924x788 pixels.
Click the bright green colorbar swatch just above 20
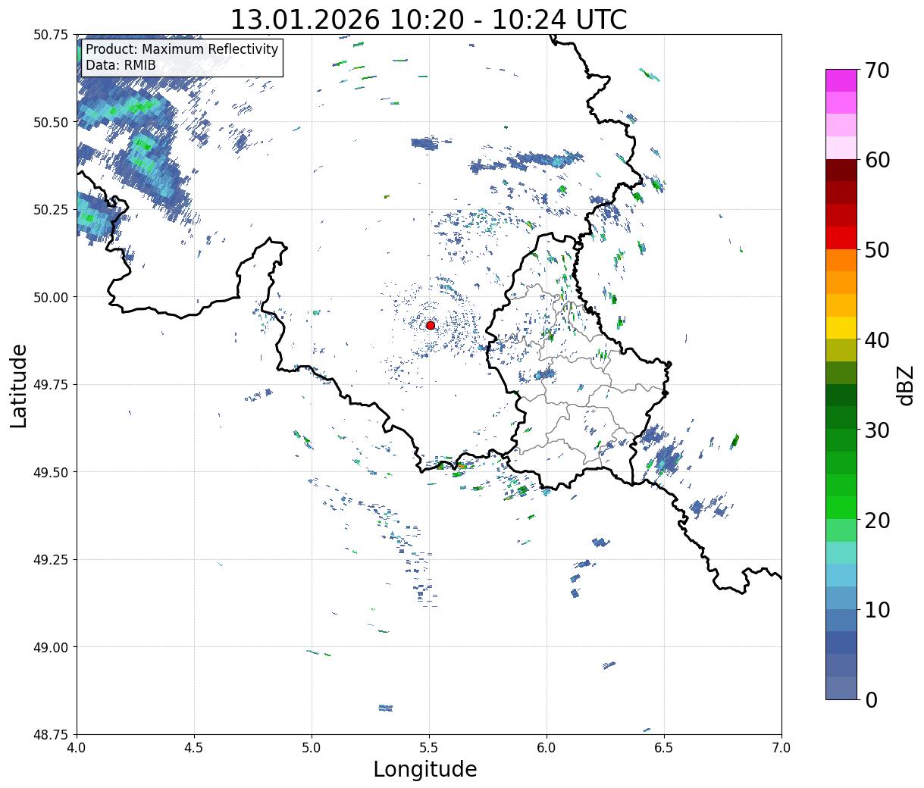(x=841, y=507)
